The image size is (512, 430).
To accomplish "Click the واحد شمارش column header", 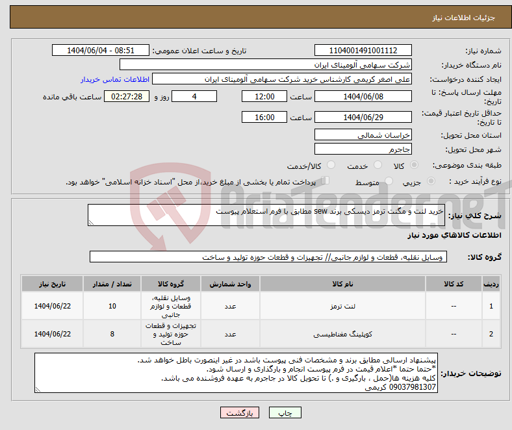I will coord(230,284).
